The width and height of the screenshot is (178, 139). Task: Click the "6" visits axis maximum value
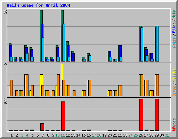pyautogui.click(x=5, y=64)
